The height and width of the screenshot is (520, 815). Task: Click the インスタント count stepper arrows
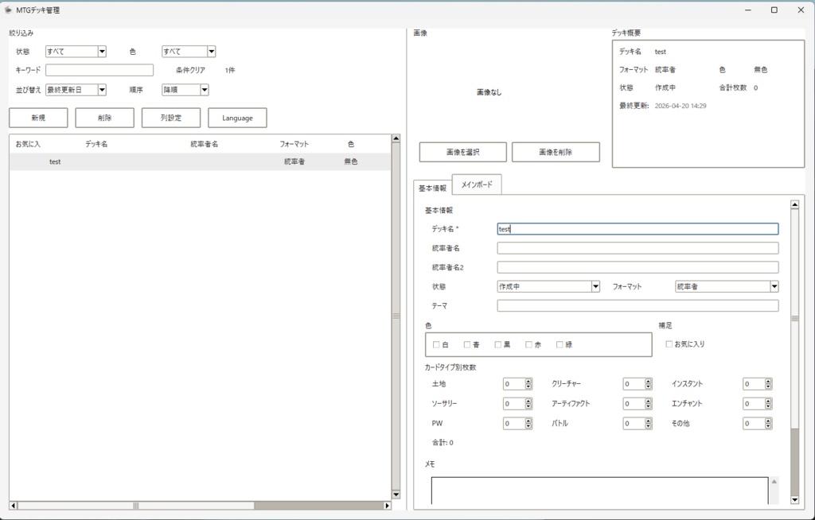(768, 384)
